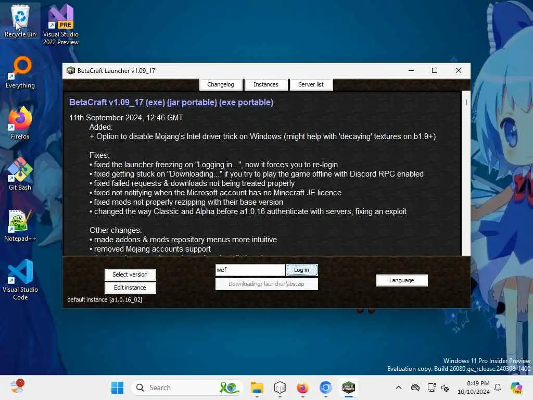Click the changelog date 11th September 2024

(126, 118)
